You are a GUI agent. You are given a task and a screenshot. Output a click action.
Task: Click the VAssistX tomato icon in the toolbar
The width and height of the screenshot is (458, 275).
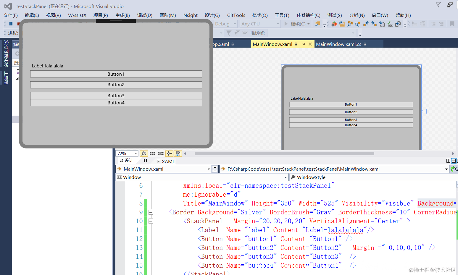point(334,24)
